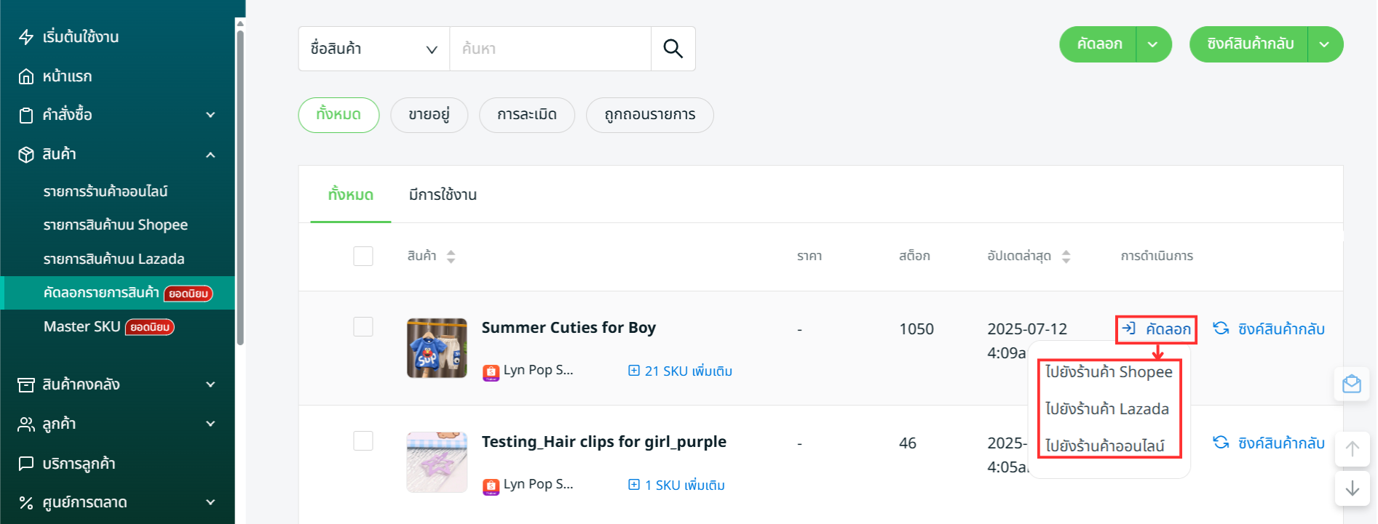Expand the green คัดลอก button dropdown arrow
This screenshot has height=524, width=1378.
coord(1152,44)
